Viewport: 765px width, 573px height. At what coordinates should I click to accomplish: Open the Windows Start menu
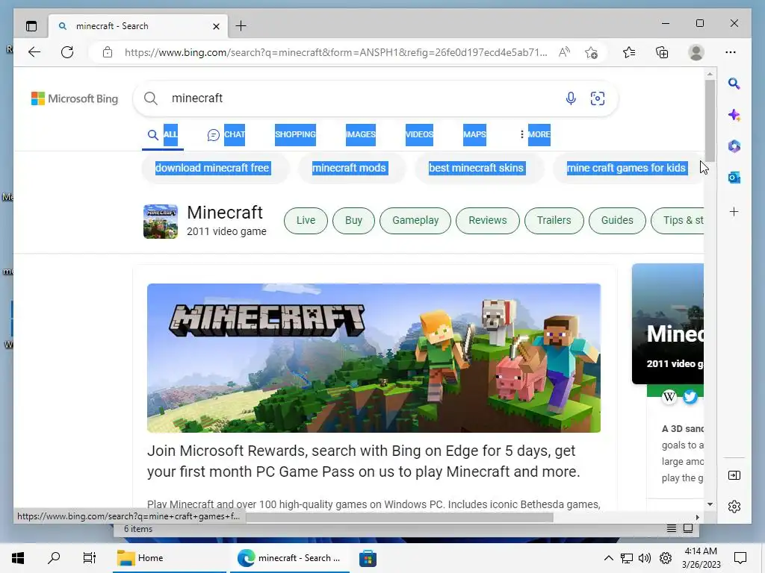coord(18,558)
